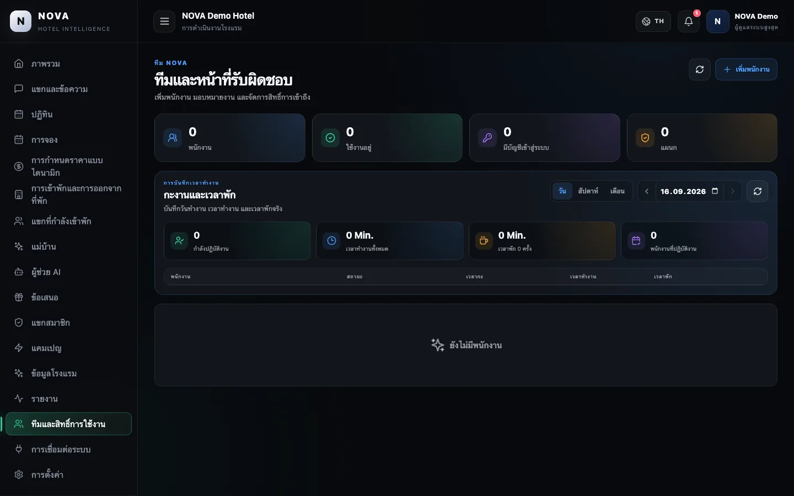Open ภาพรวม overview in the sidebar

pyautogui.click(x=68, y=64)
